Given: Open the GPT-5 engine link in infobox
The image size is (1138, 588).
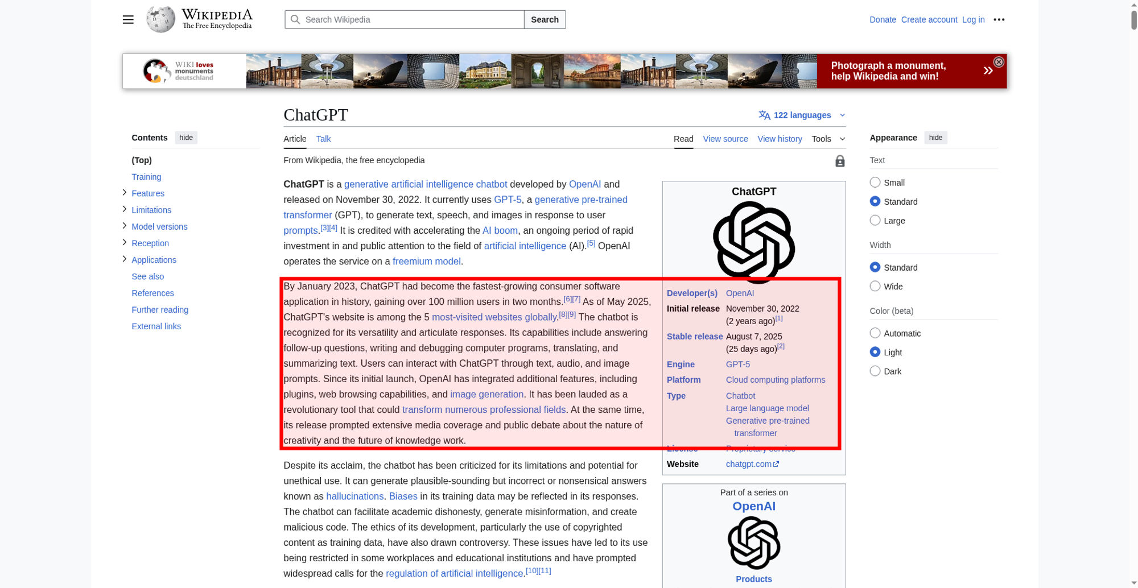Looking at the screenshot, I should [x=737, y=365].
